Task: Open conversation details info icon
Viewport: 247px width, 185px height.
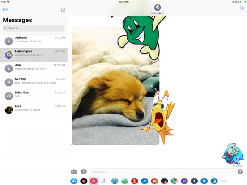Action: click(x=242, y=8)
